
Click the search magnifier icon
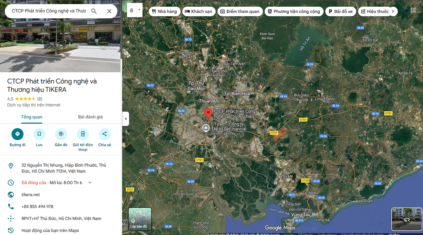(94, 11)
